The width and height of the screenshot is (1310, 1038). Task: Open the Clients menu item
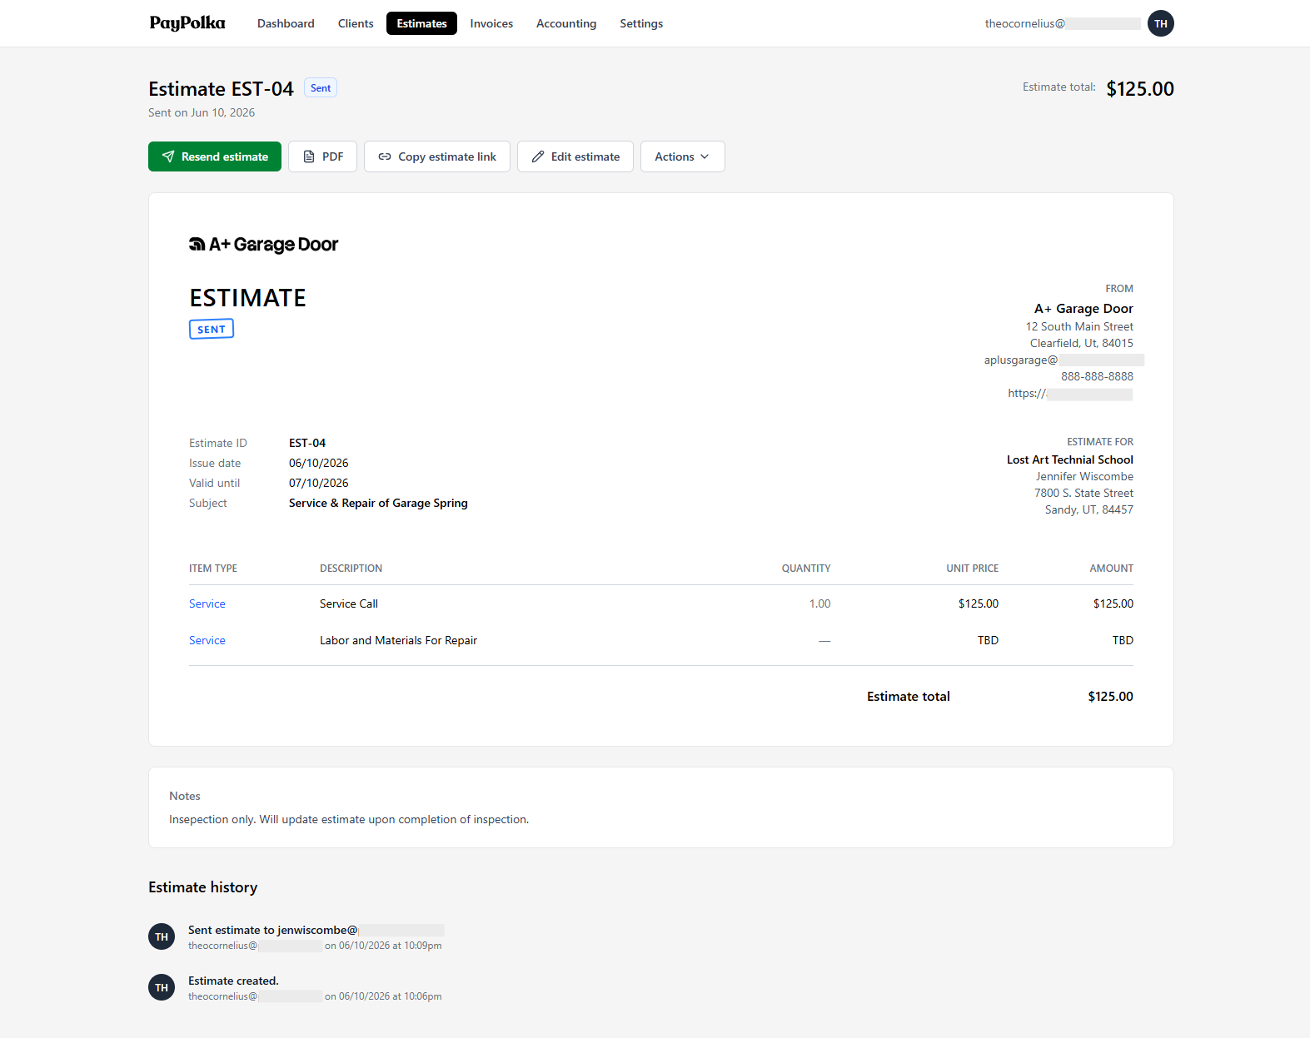356,23
